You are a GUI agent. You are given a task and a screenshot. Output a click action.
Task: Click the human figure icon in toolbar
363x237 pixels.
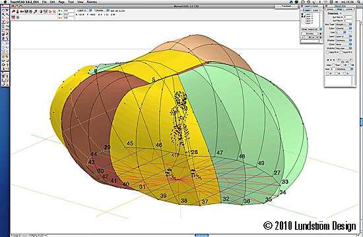[17, 11]
